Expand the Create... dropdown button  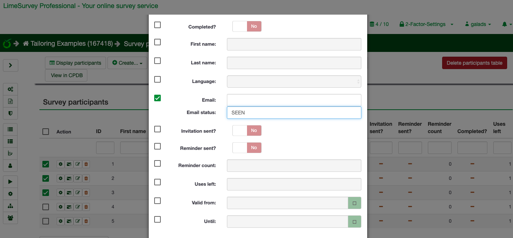128,63
